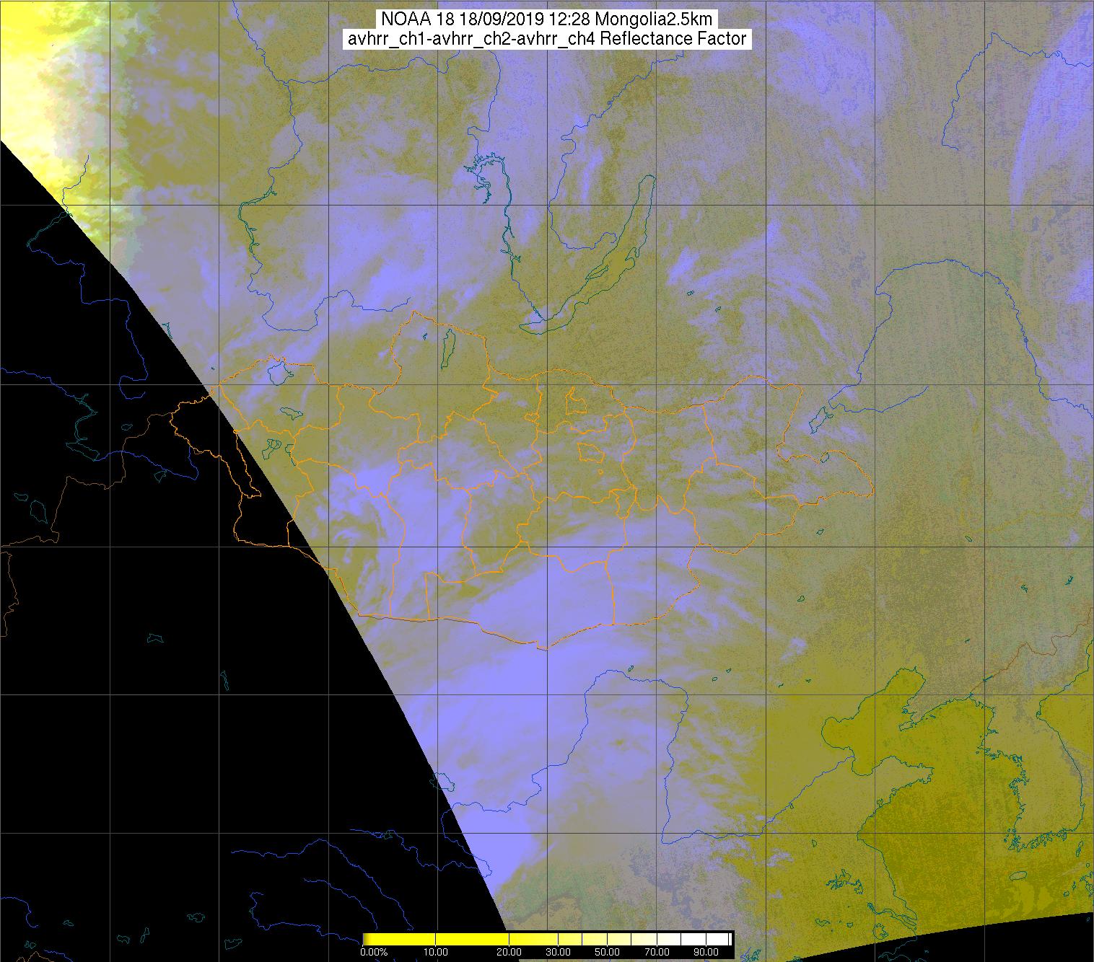Click the 30.00 legend label
Screen dimensions: 1094x962
(x=558, y=952)
